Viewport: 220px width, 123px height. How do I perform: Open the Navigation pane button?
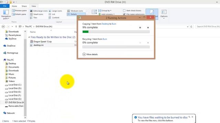[6, 14]
